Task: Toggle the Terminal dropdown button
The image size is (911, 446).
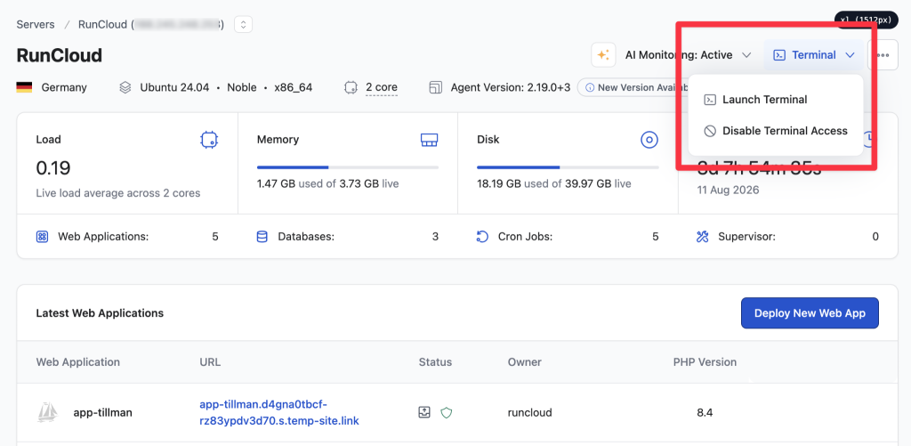Action: click(813, 55)
